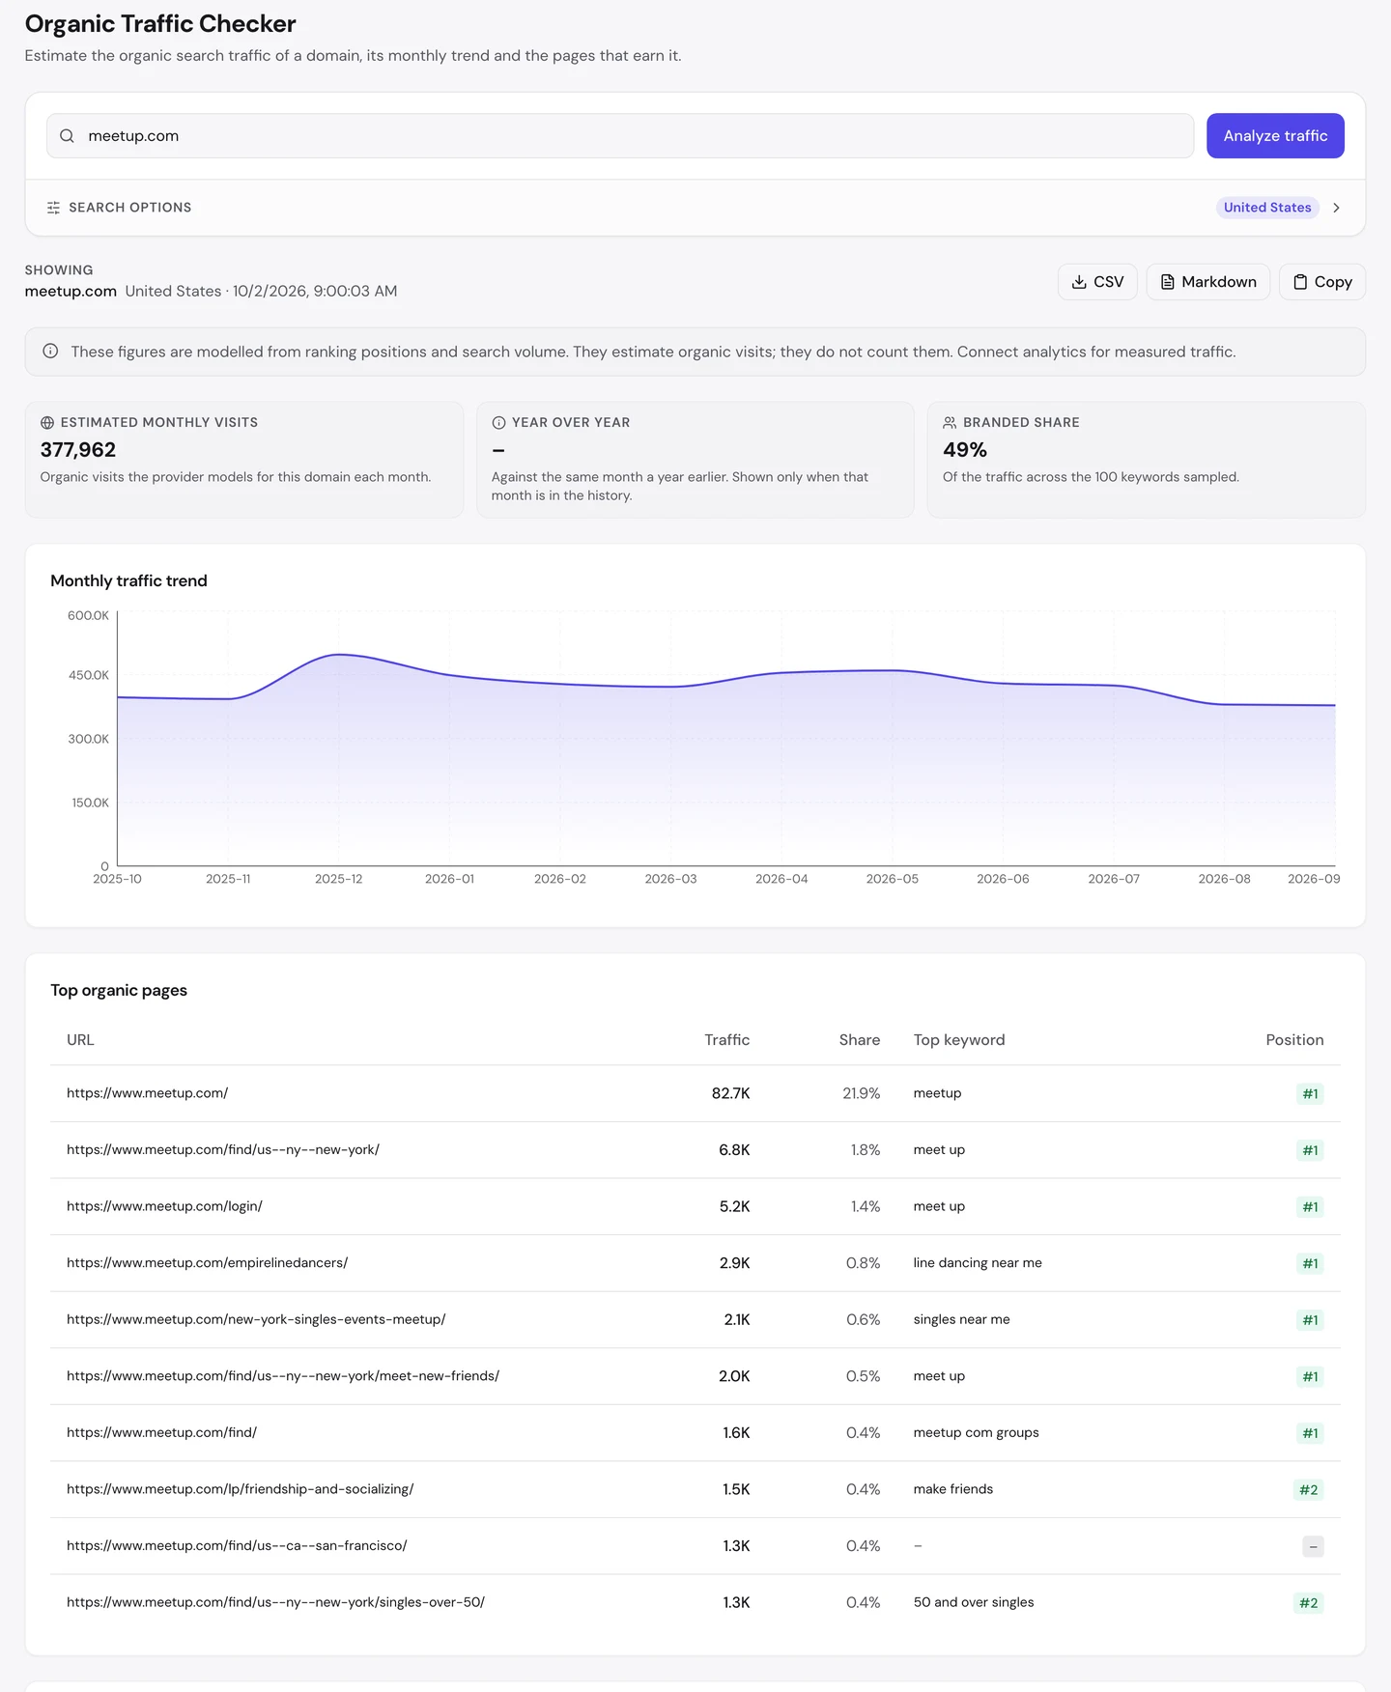
Task: Click the document icon on Markdown button
Action: (1167, 282)
